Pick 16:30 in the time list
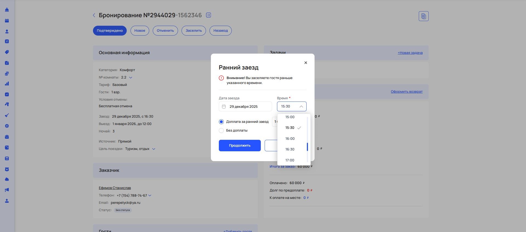This screenshot has height=232, width=526. point(290,149)
